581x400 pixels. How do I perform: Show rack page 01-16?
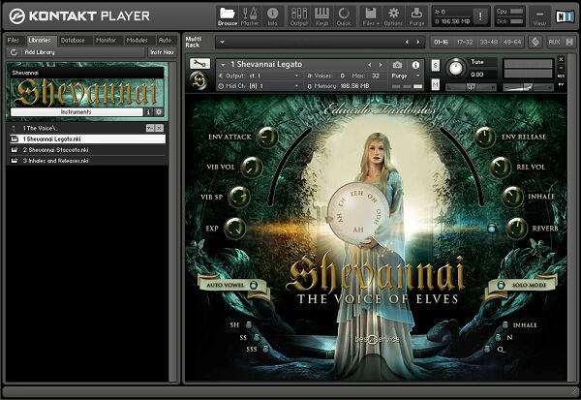pos(442,42)
